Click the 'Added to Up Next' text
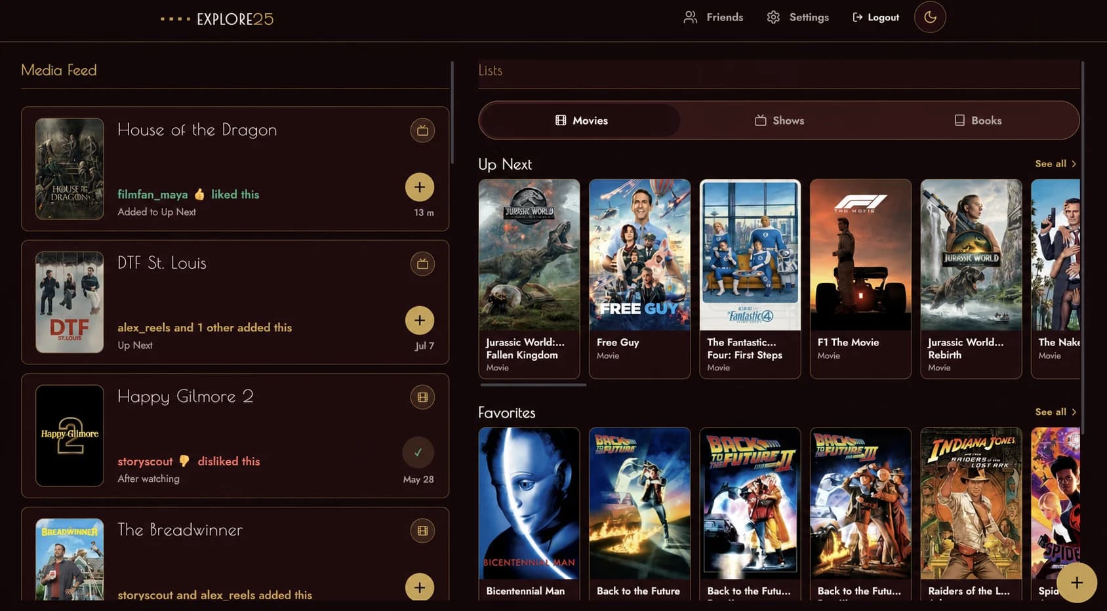1107x611 pixels. coord(157,212)
